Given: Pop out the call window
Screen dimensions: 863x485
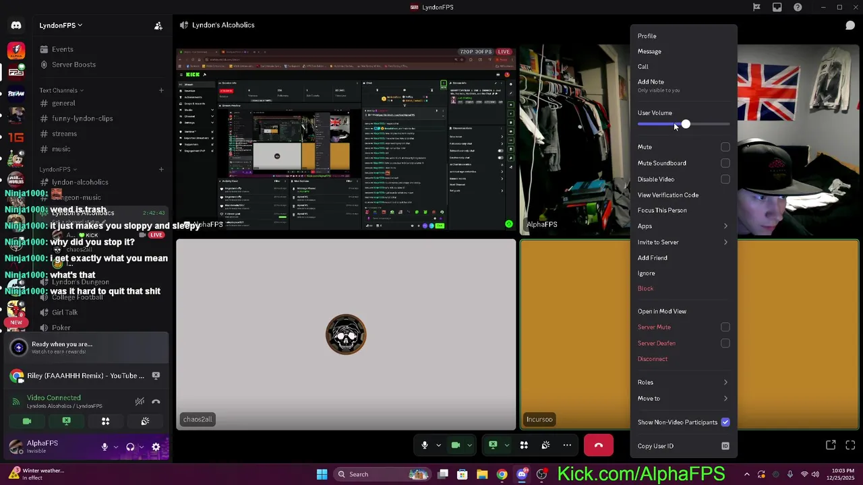Looking at the screenshot, I should [x=831, y=445].
